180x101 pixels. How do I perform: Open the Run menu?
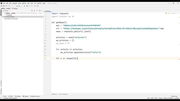(x=28, y=3)
